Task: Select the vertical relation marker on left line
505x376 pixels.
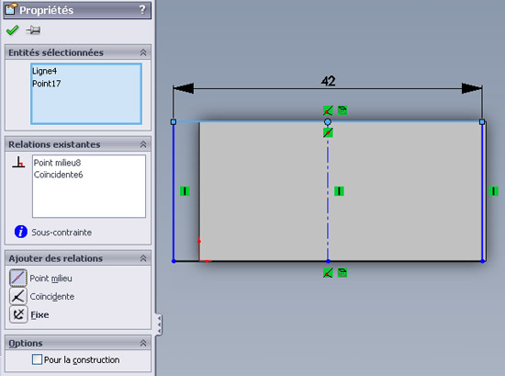Action: click(x=185, y=191)
